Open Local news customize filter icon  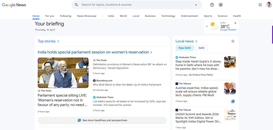pos(233,41)
